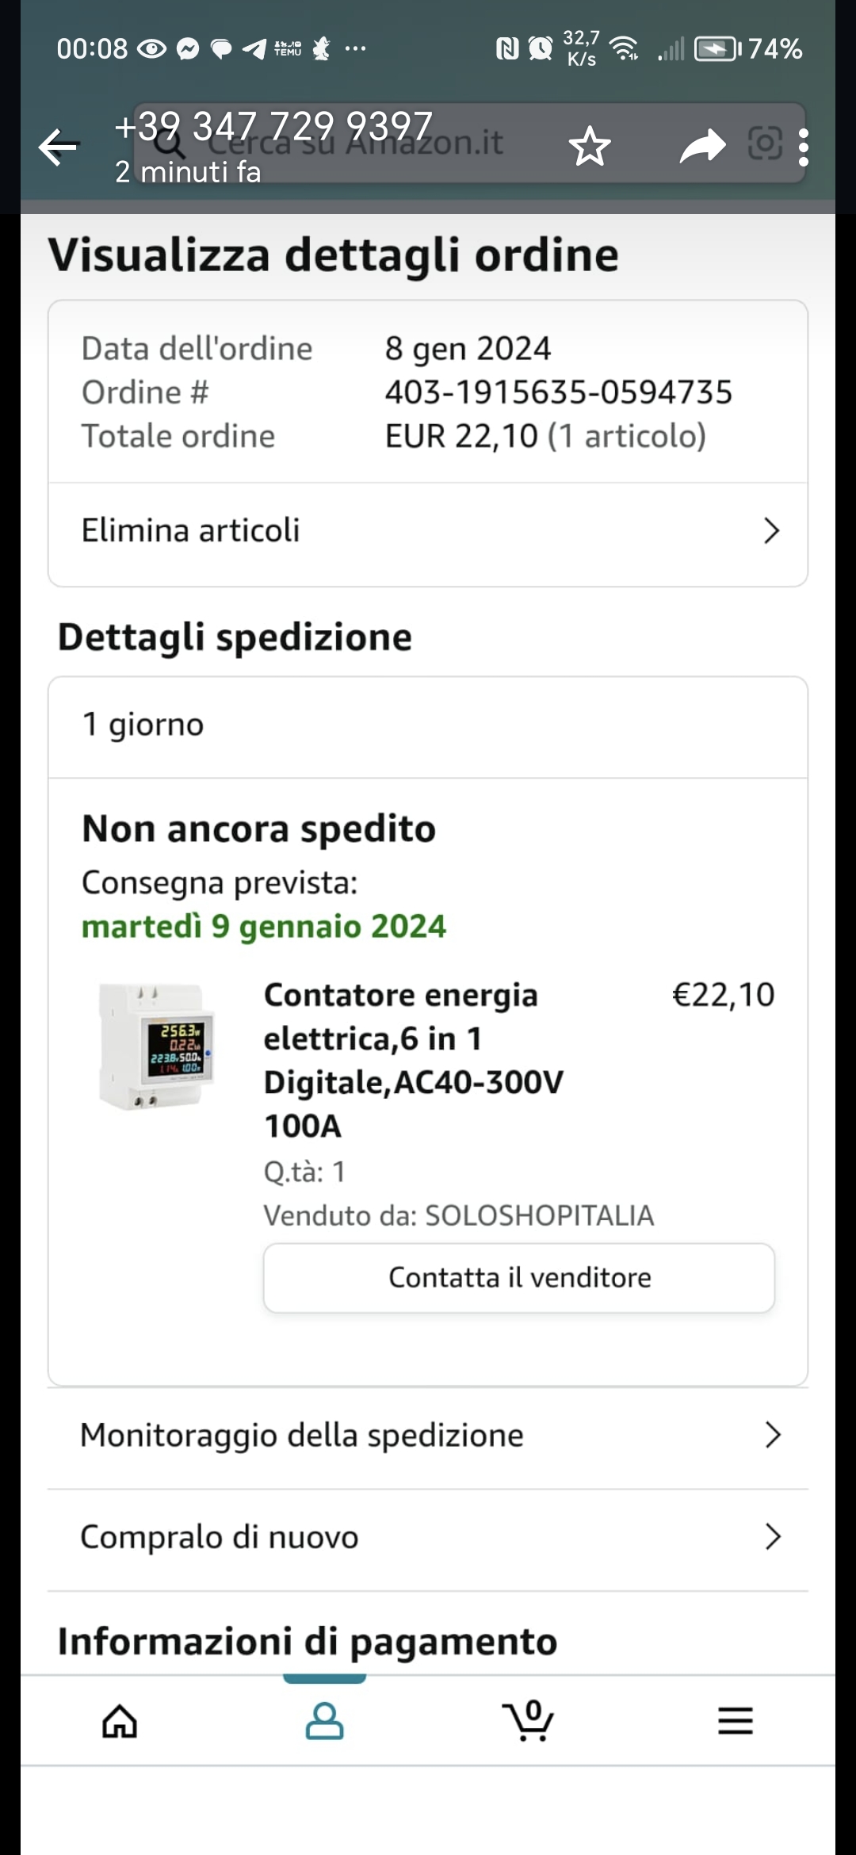
Task: Select Elimina articoli row
Action: point(428,532)
